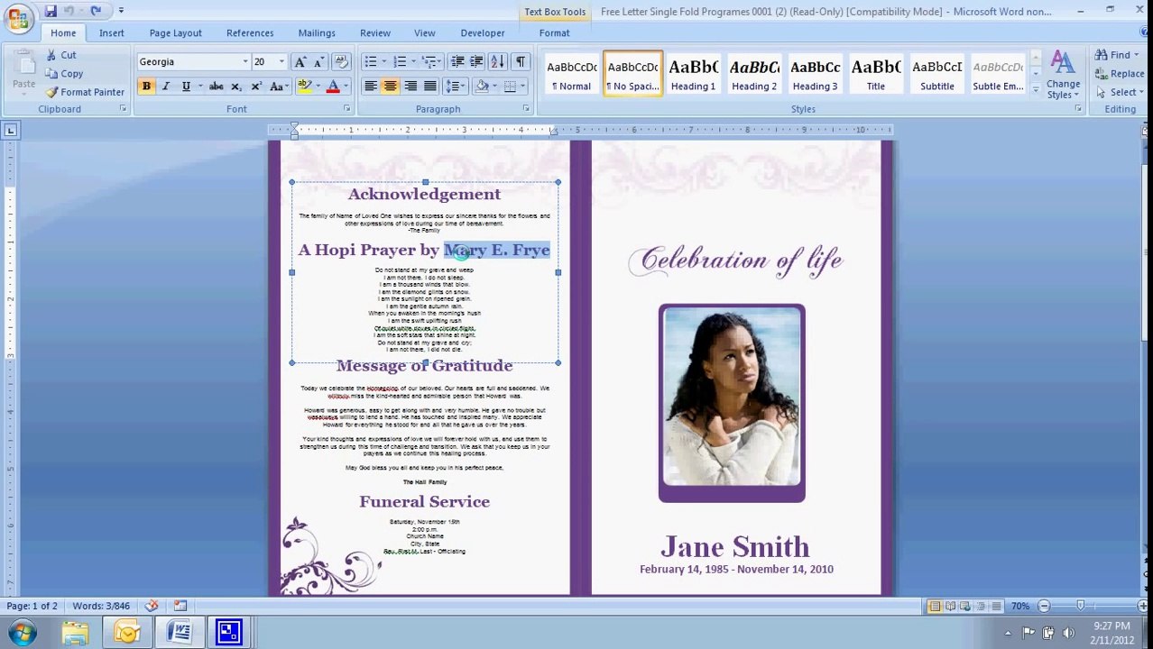This screenshot has width=1153, height=649.
Task: Toggle show paragraph marks
Action: coord(521,62)
